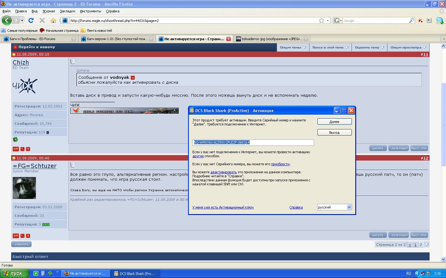The height and width of the screenshot is (278, 446).
Task: Click the site identity icon in address bar
Action: pos(65,20)
